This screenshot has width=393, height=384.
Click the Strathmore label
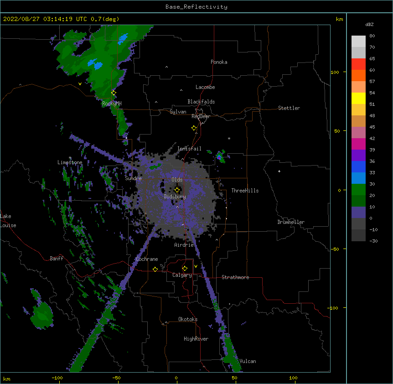(x=235, y=277)
